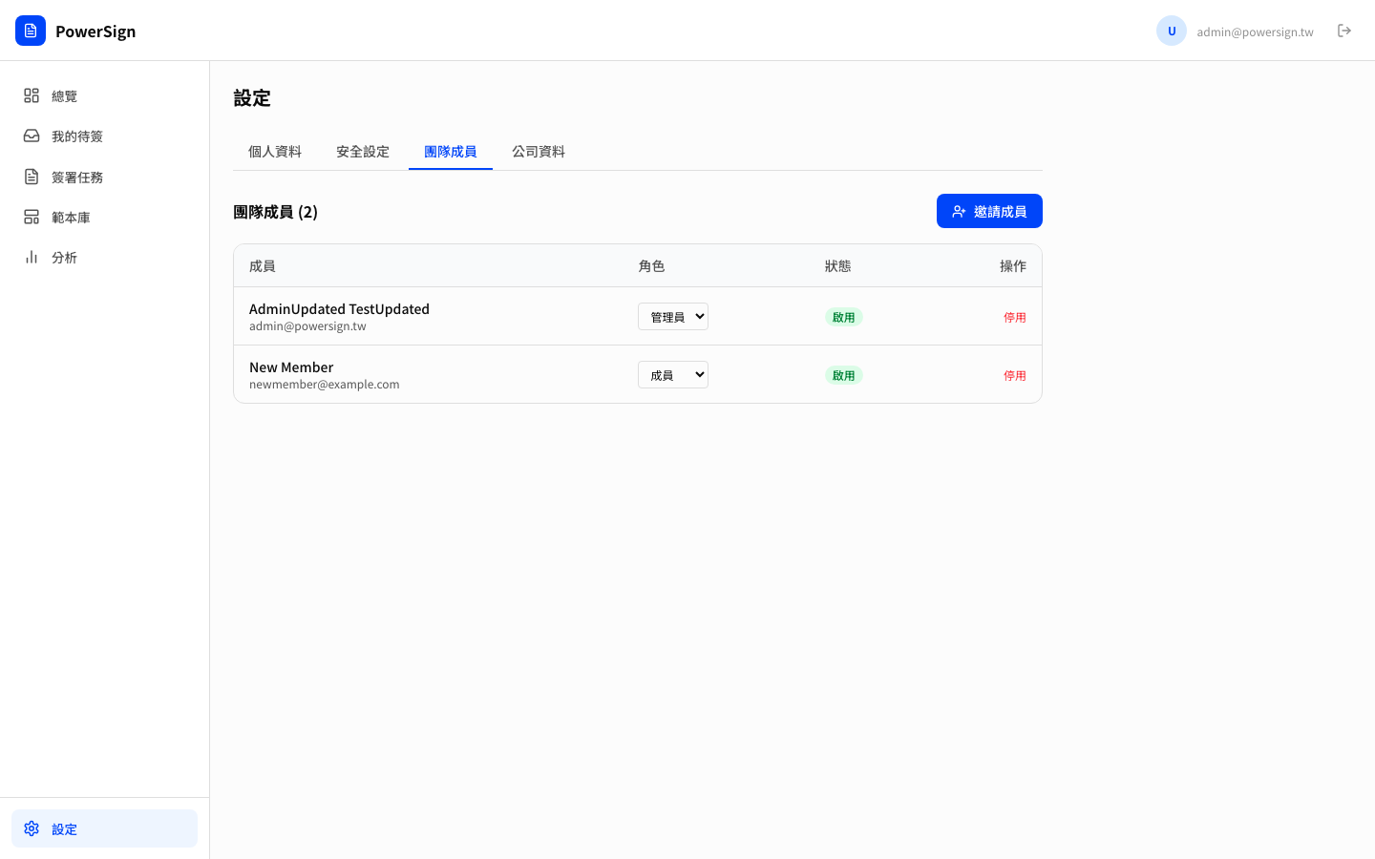Open 總覽 dashboard icon in sidebar
The width and height of the screenshot is (1375, 859).
(32, 95)
